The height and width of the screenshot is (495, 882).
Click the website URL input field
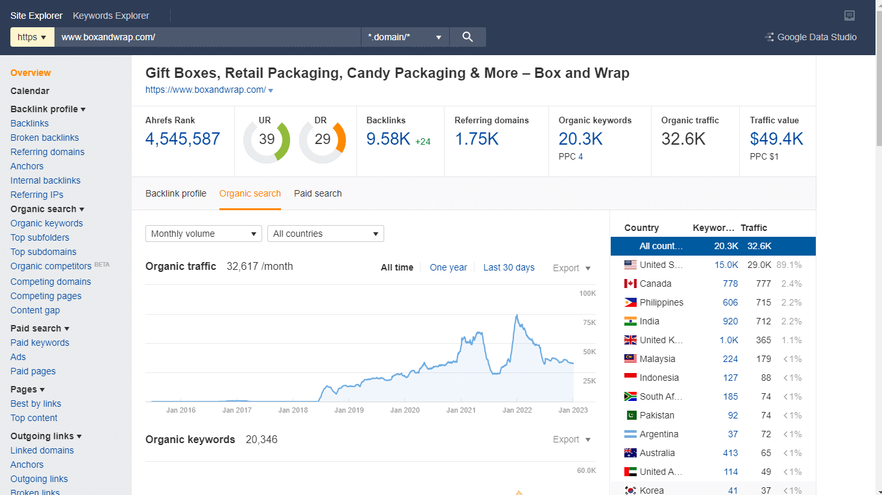click(208, 37)
